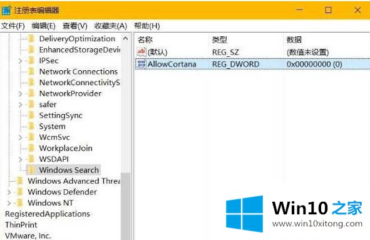Viewport: 370px width, 240px height.
Task: Expand the safer key
Action: (x=20, y=105)
